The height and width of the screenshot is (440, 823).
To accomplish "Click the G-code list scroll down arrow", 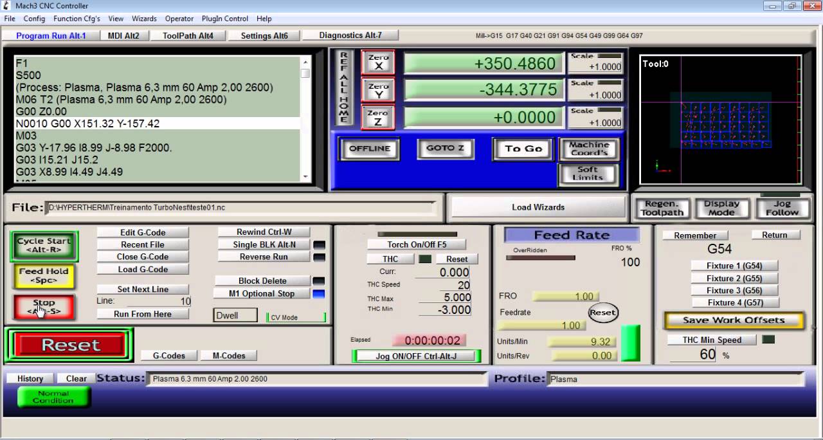I will coord(305,178).
